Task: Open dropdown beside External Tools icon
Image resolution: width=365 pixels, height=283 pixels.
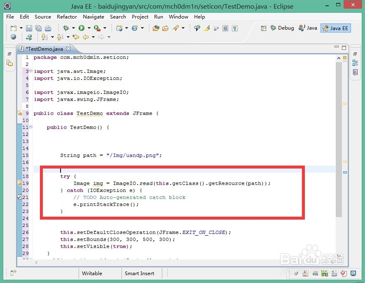Action: [x=105, y=28]
